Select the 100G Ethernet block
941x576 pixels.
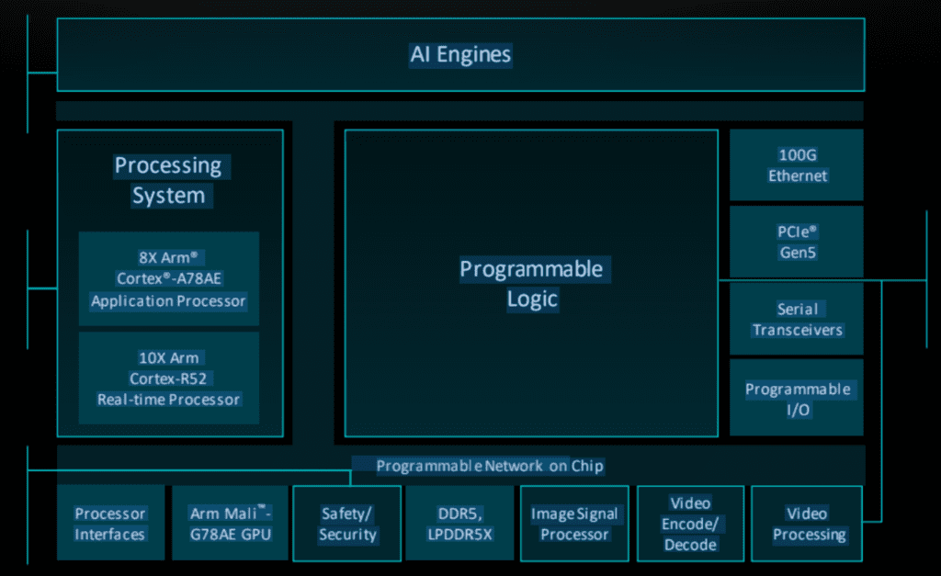(x=797, y=164)
